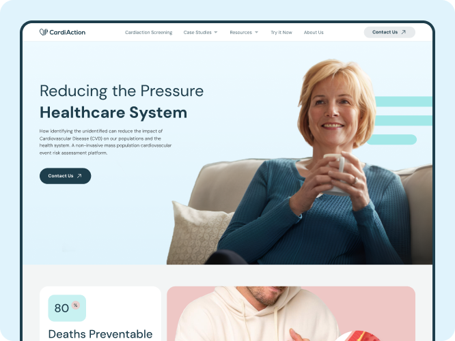Click the CardiAction heart logo icon

click(44, 32)
